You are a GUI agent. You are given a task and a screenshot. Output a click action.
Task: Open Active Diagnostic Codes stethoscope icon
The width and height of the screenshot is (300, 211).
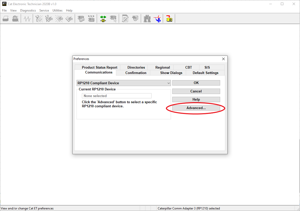(x=39, y=19)
